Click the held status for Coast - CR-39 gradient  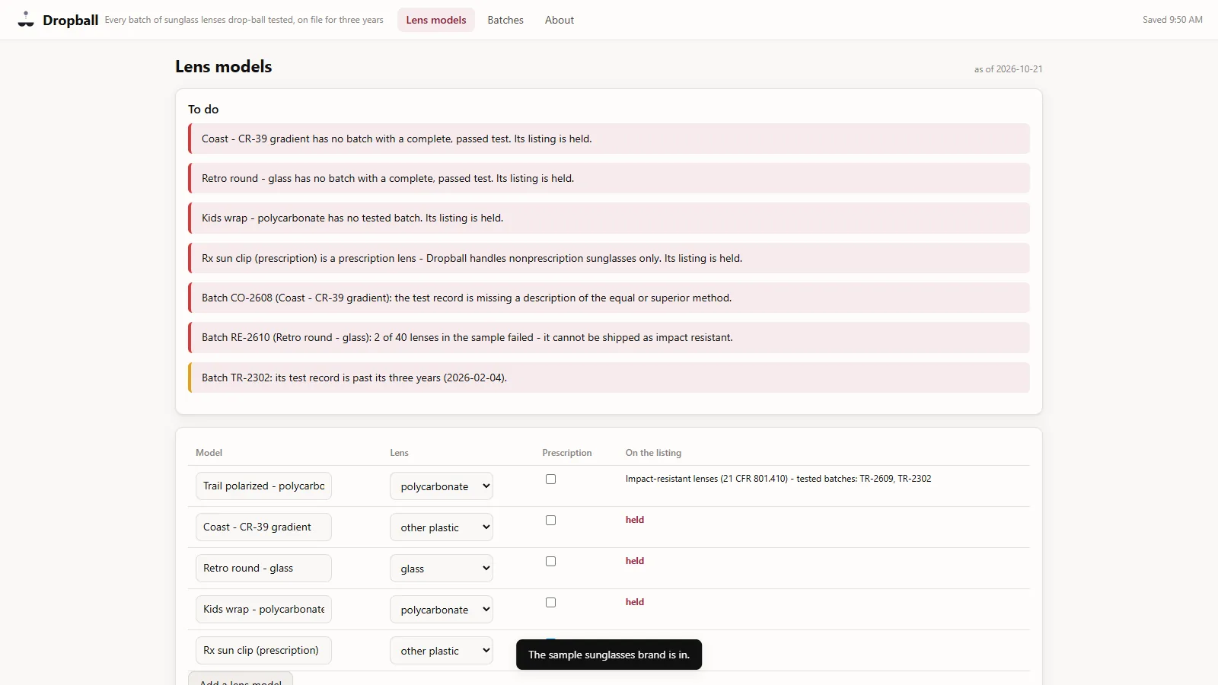click(x=635, y=520)
